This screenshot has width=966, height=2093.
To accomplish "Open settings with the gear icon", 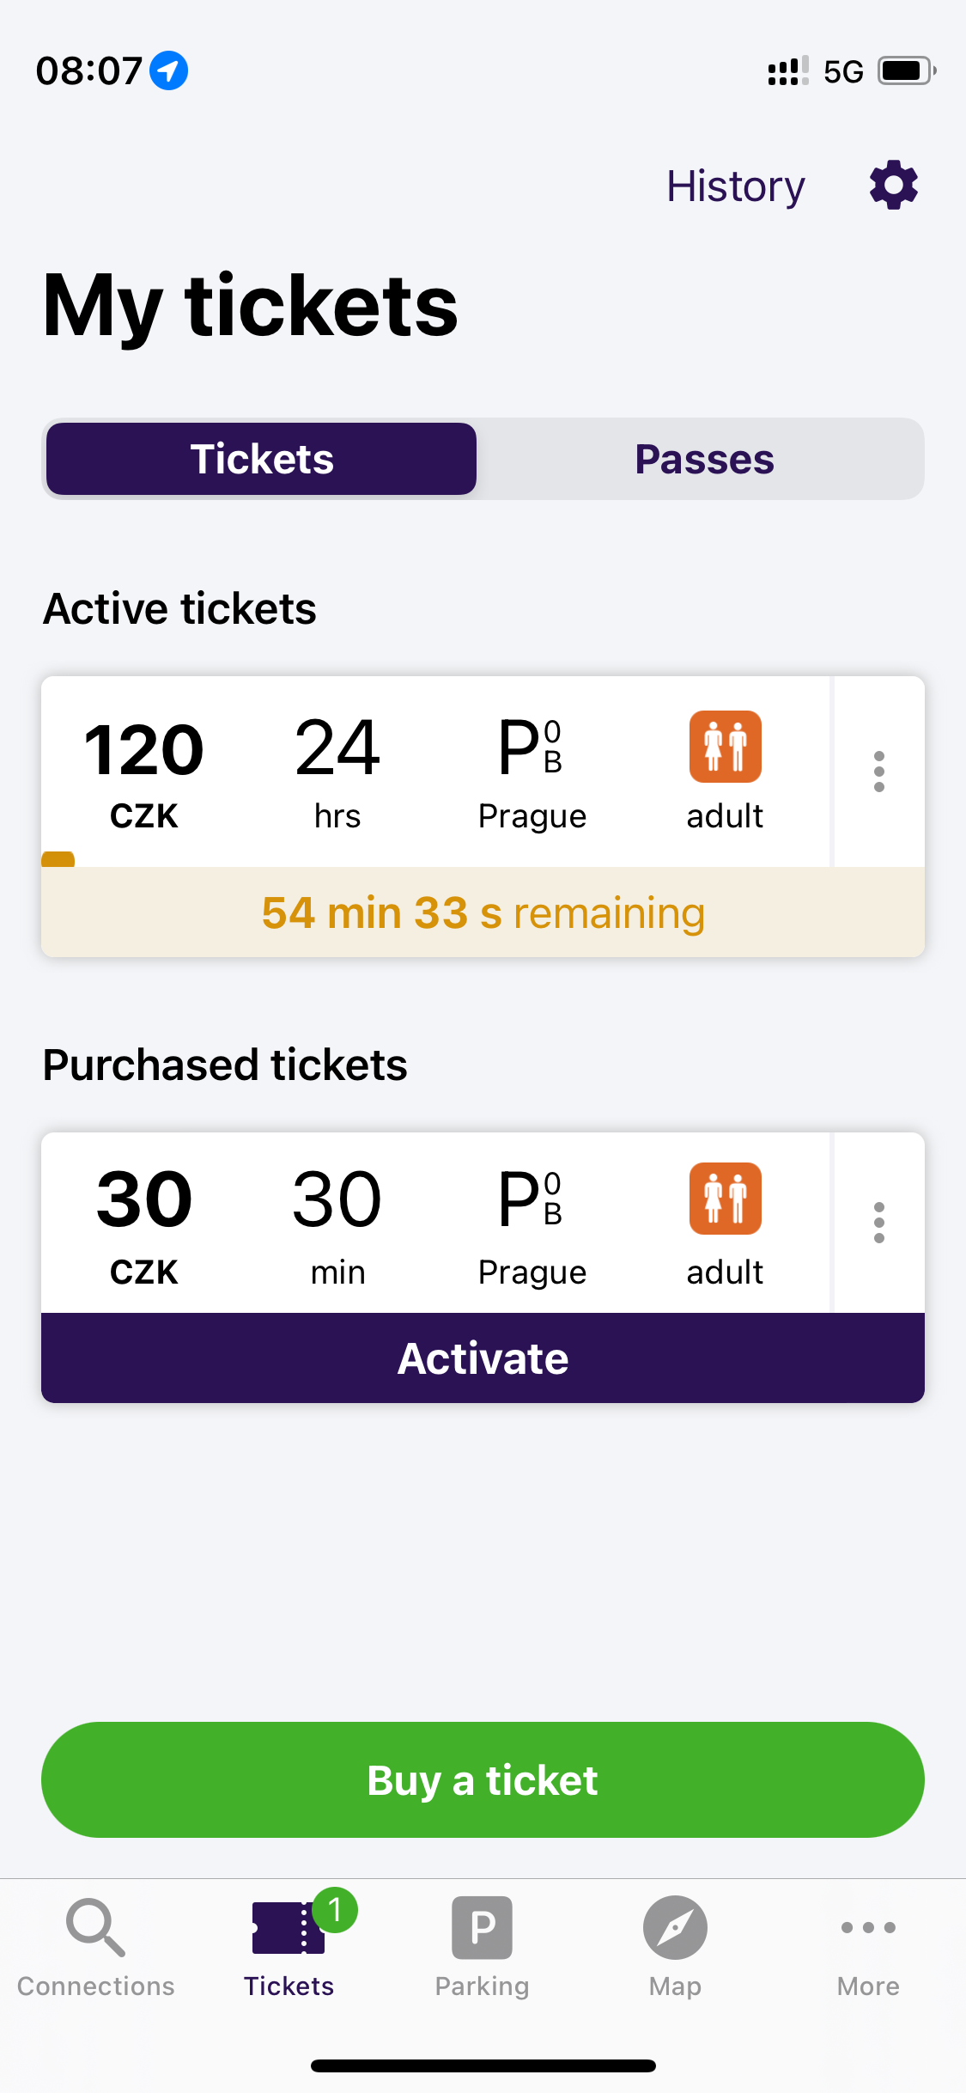I will pos(894,185).
